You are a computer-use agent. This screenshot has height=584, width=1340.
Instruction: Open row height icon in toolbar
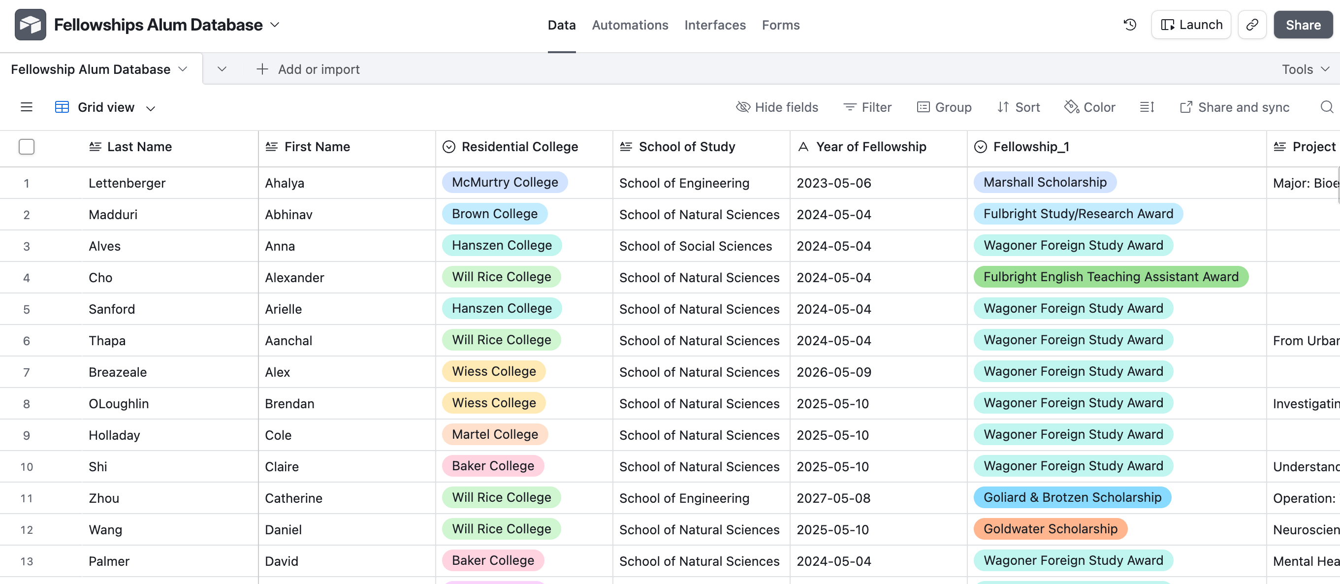(x=1147, y=107)
